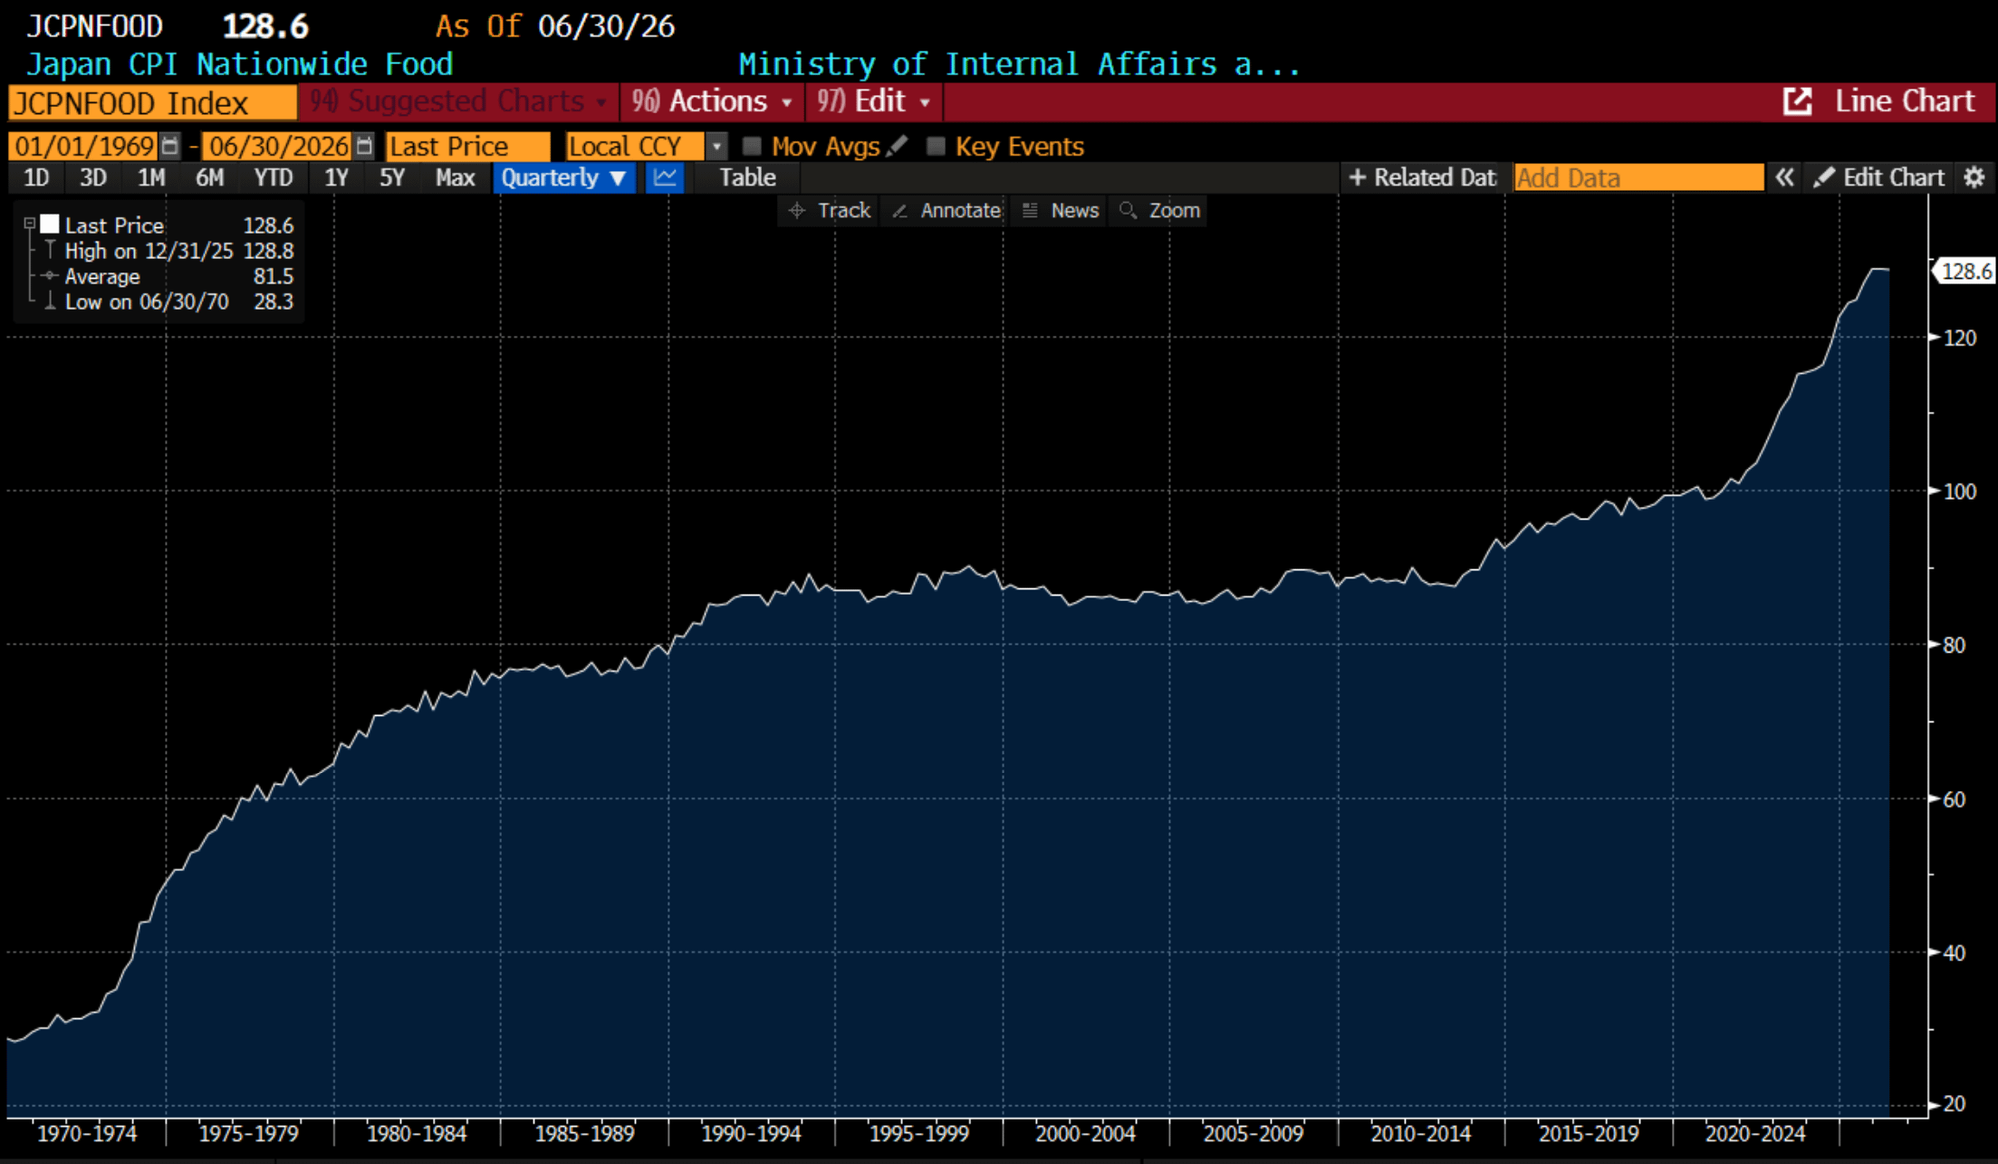Switch to the line chart view icon

(665, 177)
